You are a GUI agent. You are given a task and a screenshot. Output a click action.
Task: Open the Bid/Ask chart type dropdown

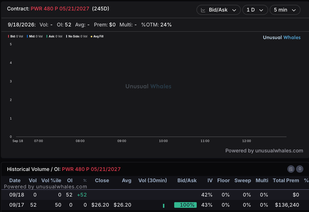218,10
